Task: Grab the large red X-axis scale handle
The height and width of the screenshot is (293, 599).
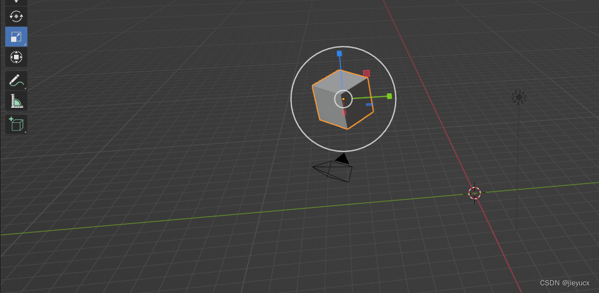Action: coord(367,73)
